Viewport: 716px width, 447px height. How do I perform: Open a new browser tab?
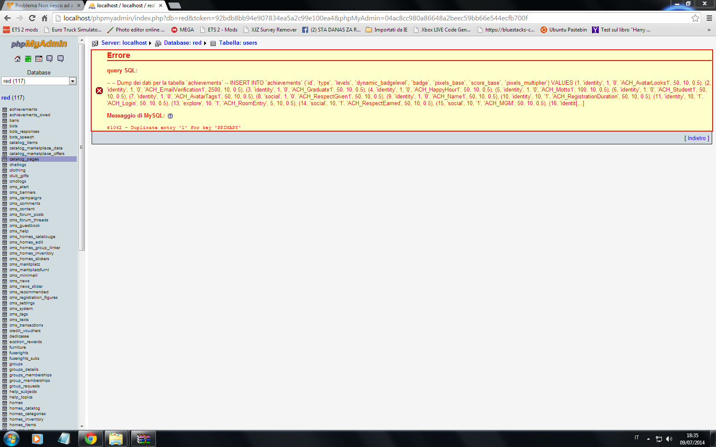point(174,6)
